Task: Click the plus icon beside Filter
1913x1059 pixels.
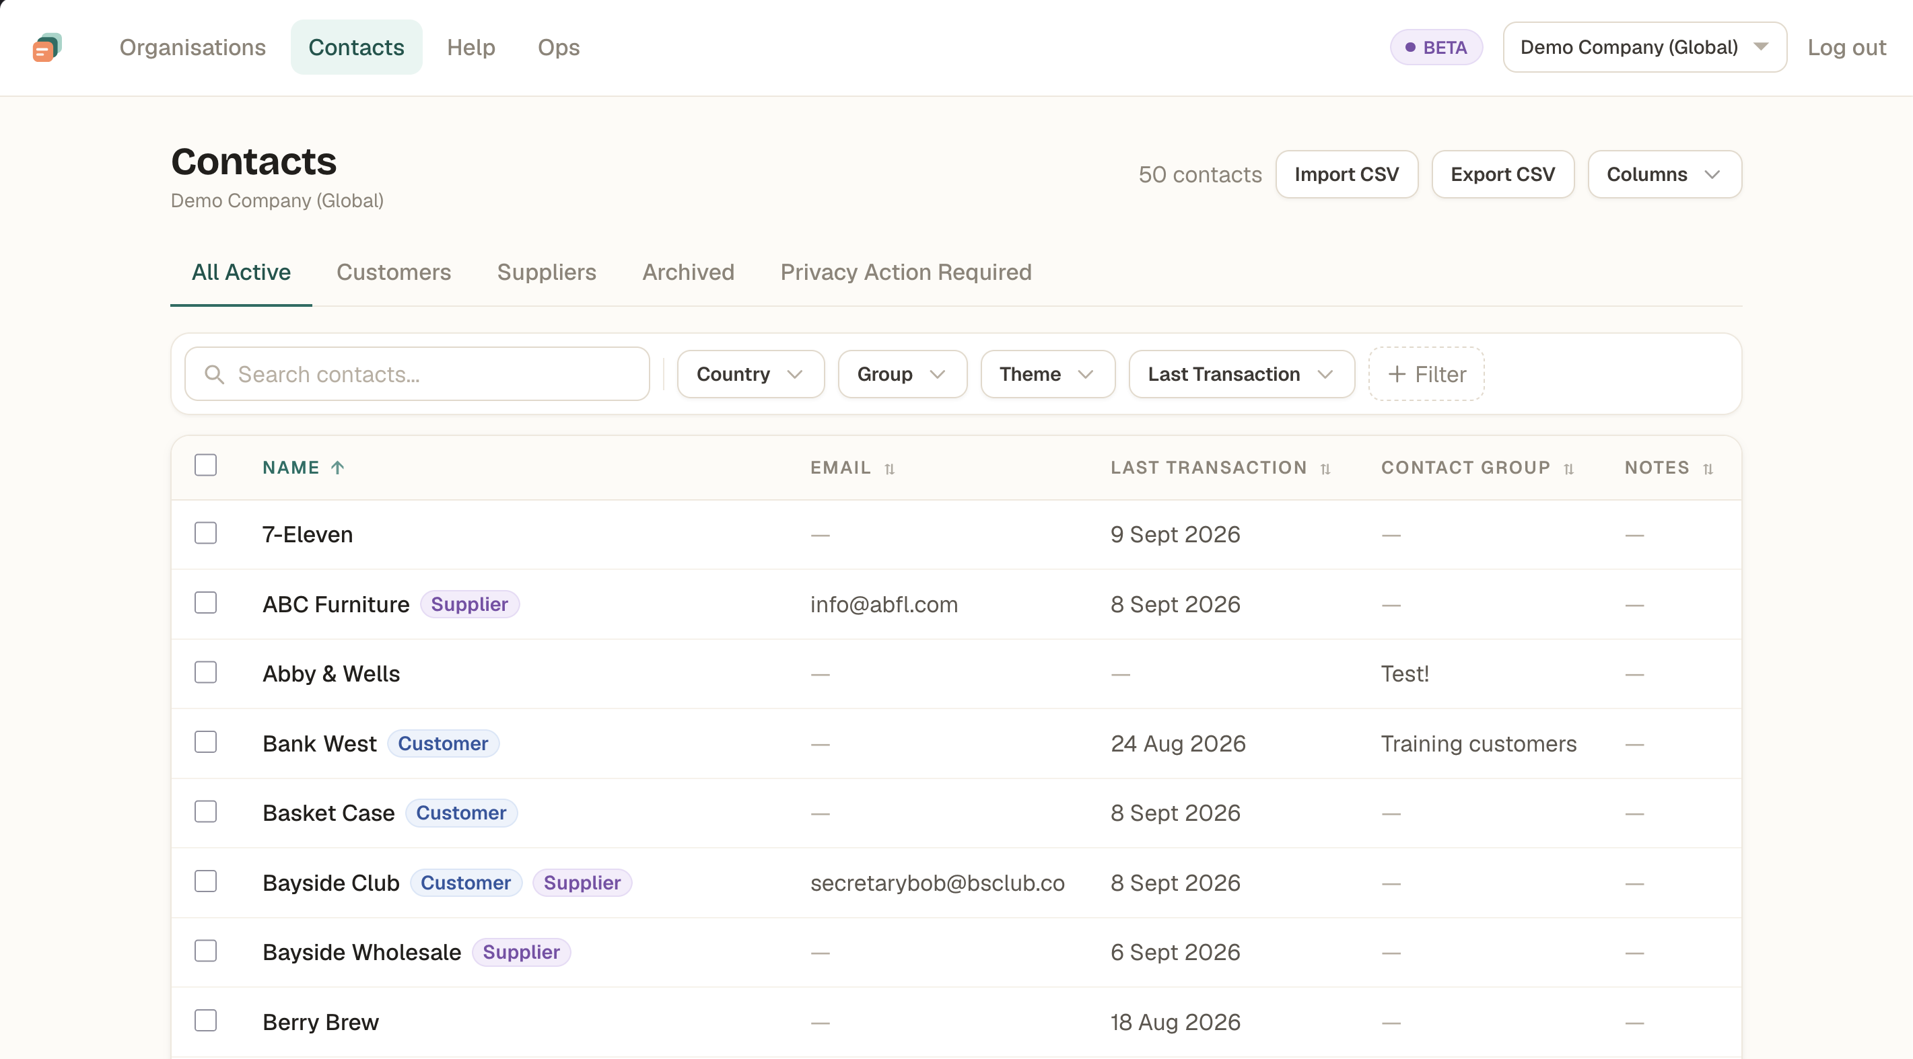Action: click(x=1397, y=374)
